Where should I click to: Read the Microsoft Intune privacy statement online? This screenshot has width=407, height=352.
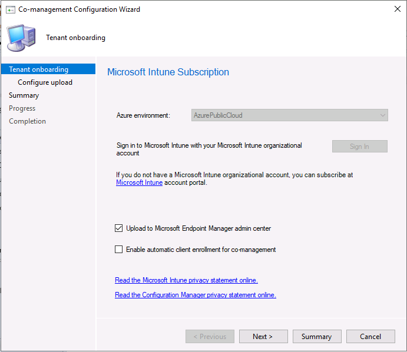[x=186, y=280]
